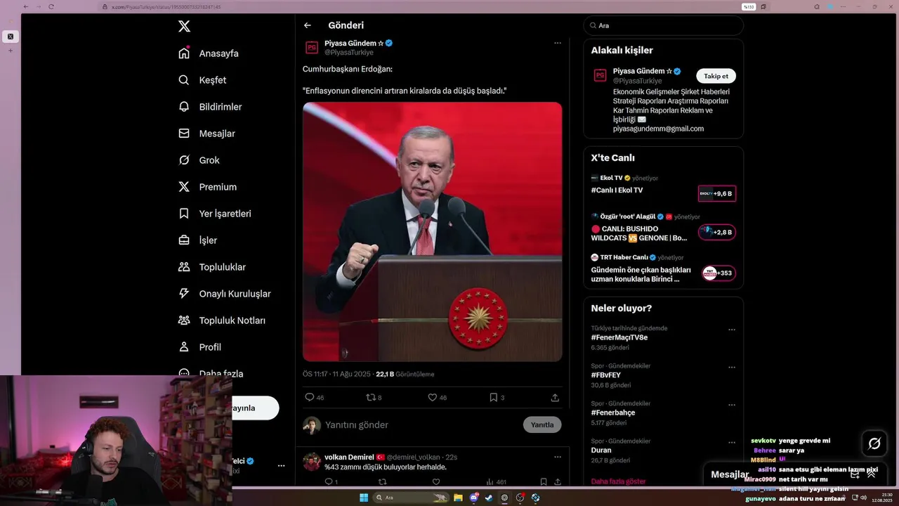The image size is (899, 506).
Task: Expand the Mesajlar drawer at the bottom
Action: pos(871,474)
